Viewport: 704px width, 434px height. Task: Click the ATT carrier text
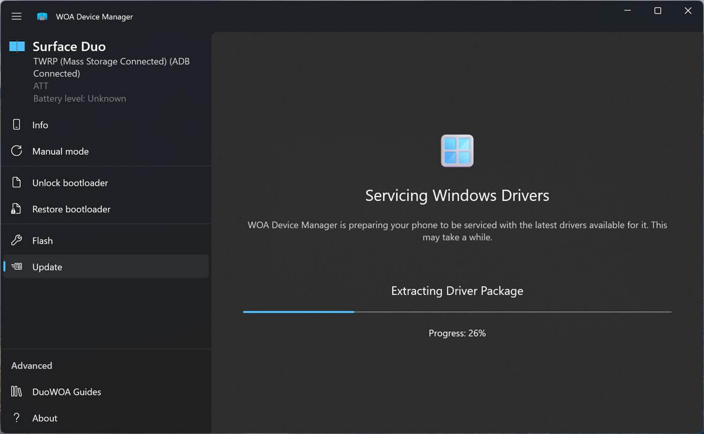pos(41,86)
